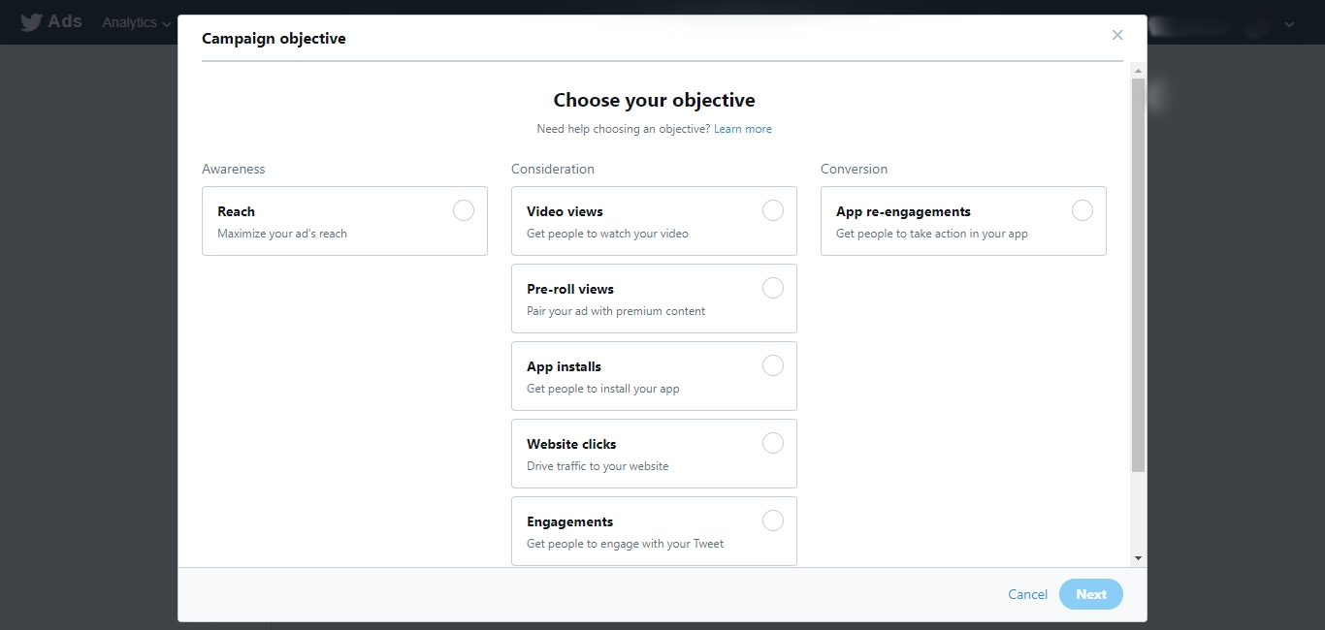Click the Twitter bird logo icon

point(31,21)
